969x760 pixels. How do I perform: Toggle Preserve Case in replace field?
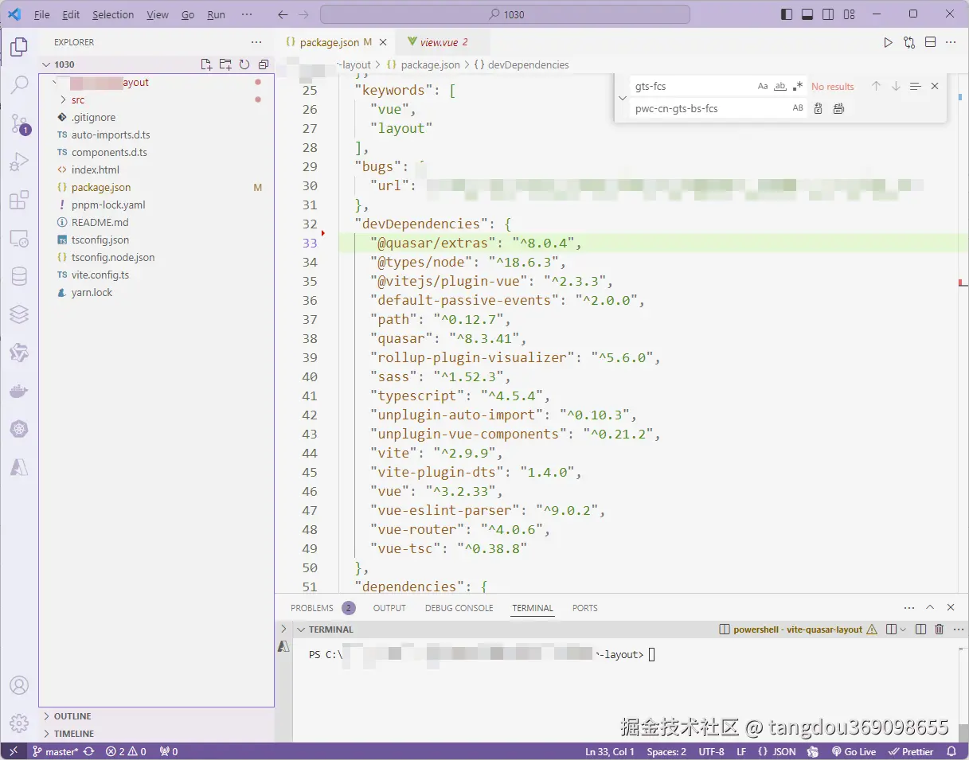798,108
